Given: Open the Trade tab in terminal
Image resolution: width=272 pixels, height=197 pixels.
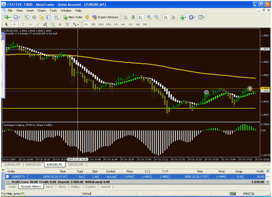Looking at the screenshot, I should 12,187.
